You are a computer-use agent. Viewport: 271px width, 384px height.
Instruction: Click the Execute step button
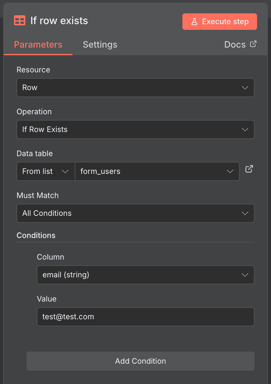pos(219,21)
